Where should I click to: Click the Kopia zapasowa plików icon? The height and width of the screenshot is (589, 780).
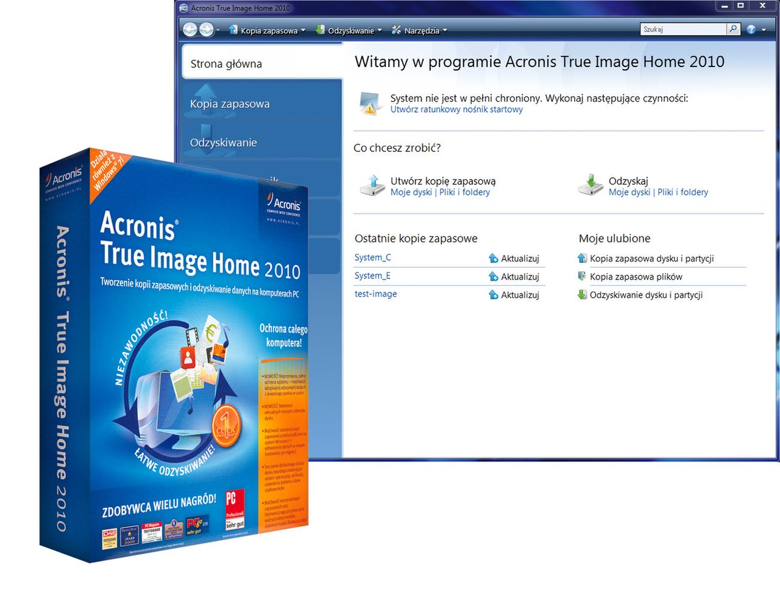(x=582, y=277)
